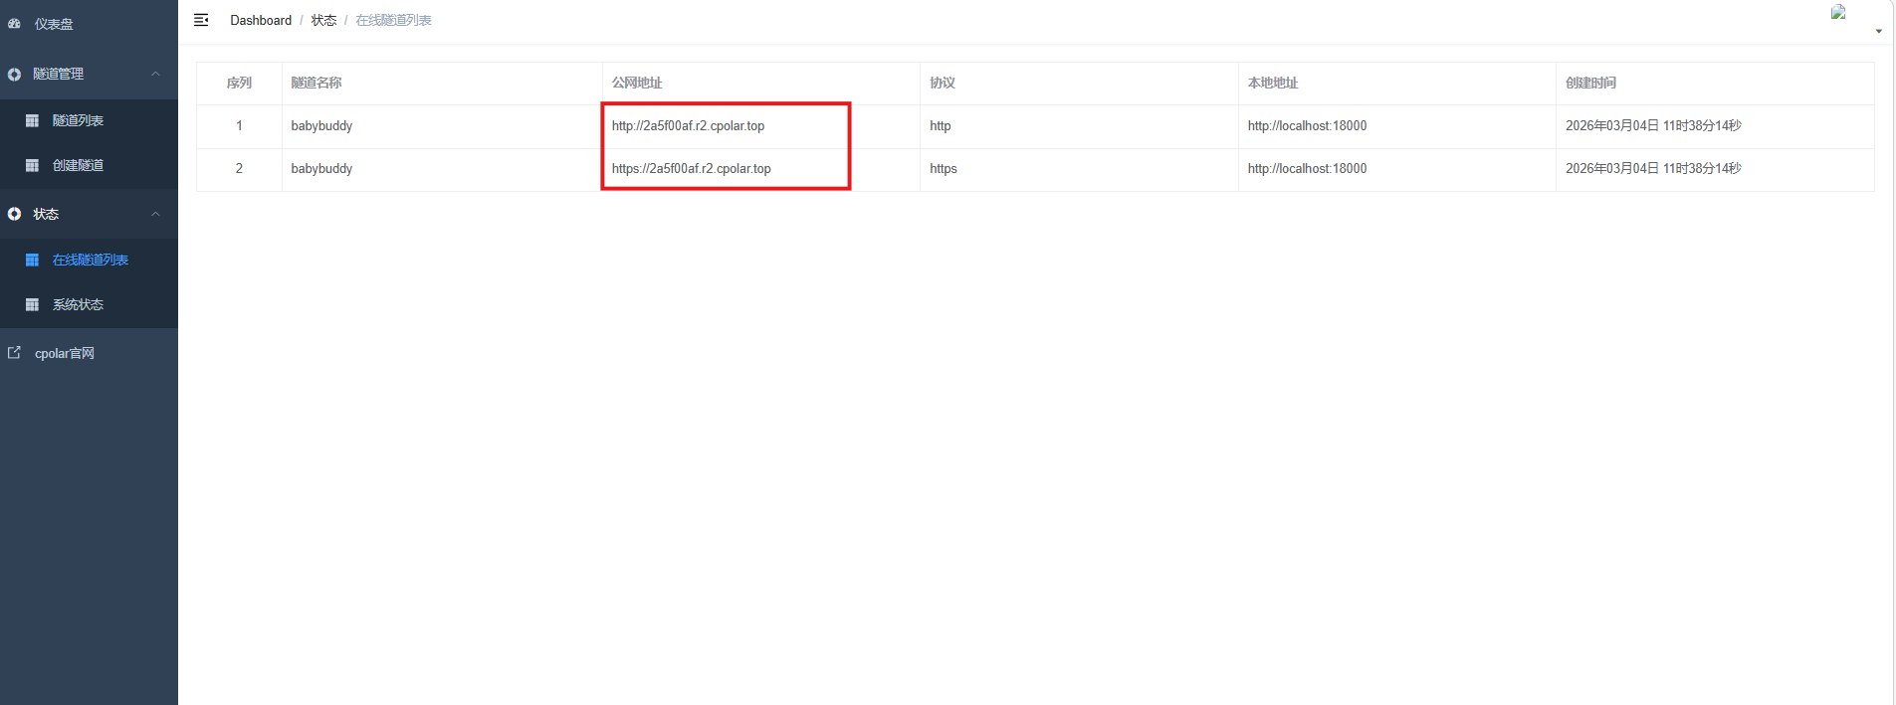Click the 系统状态 grid icon
The width and height of the screenshot is (1896, 705).
pyautogui.click(x=32, y=304)
